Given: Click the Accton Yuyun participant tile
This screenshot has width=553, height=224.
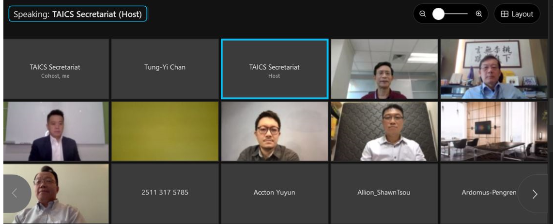Looking at the screenshot, I should [x=275, y=194].
